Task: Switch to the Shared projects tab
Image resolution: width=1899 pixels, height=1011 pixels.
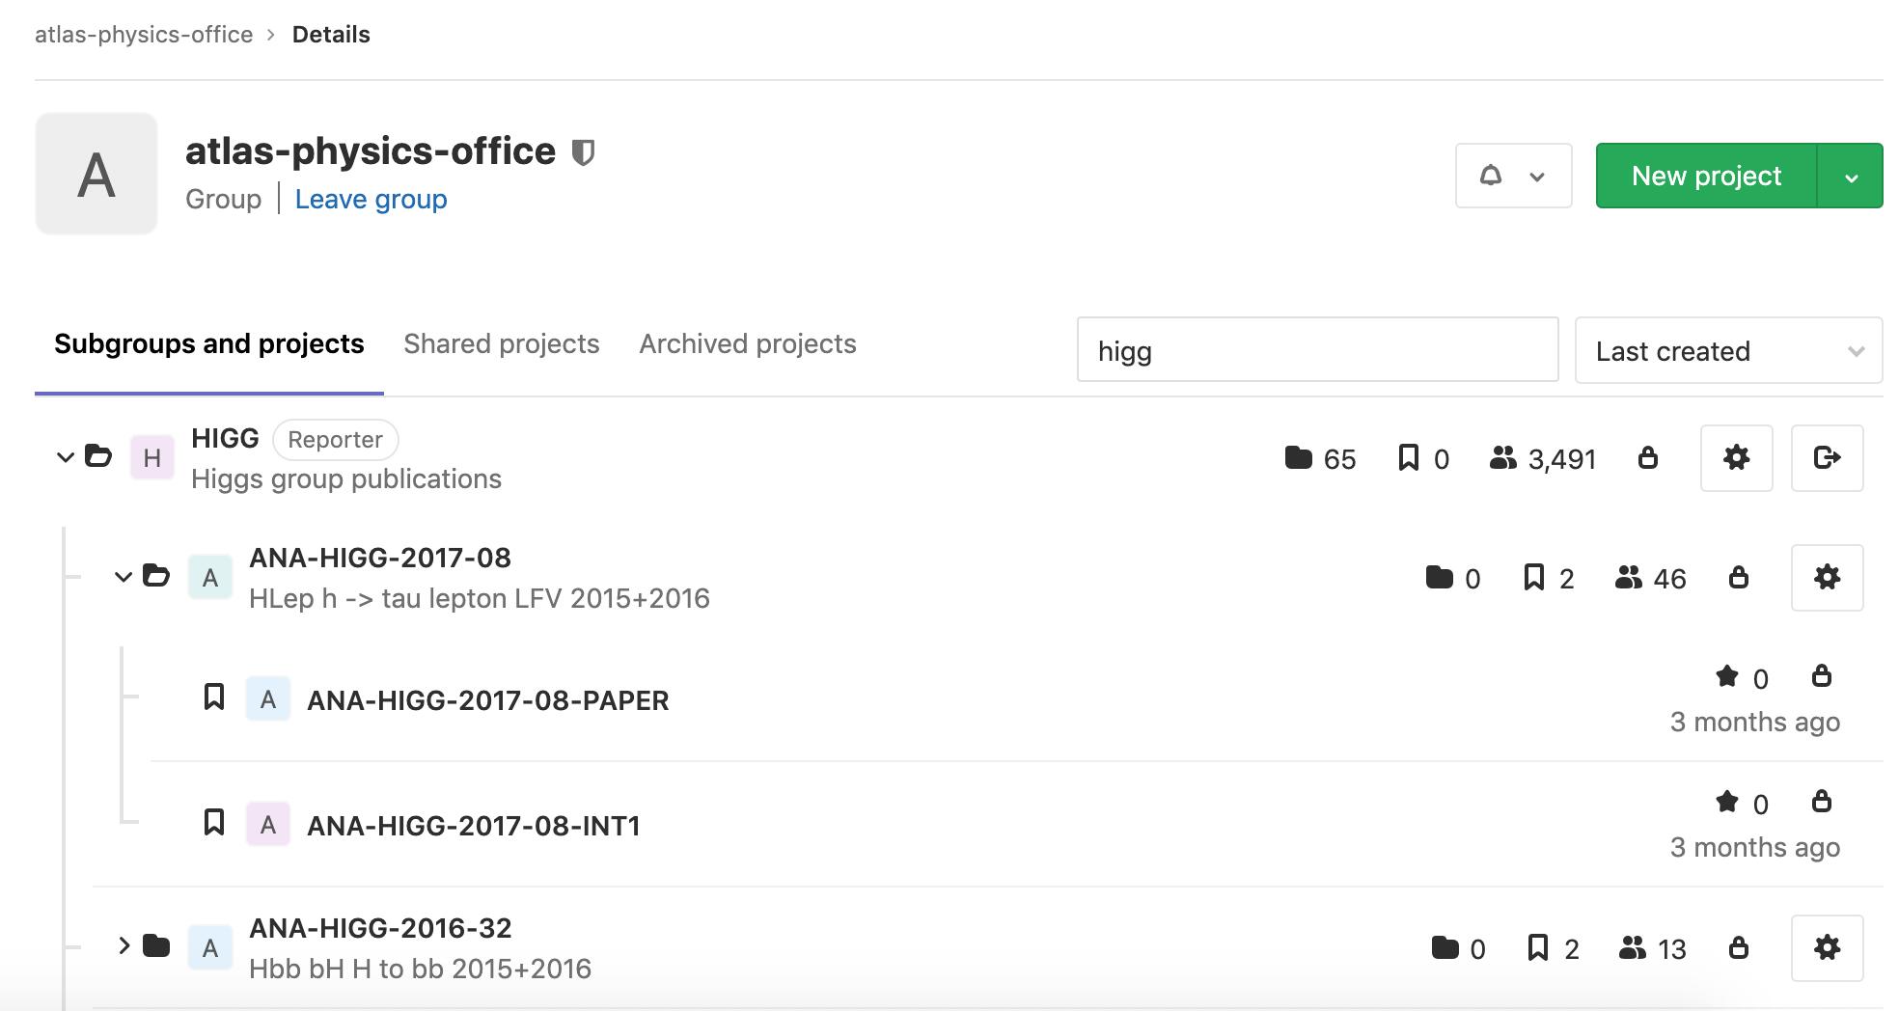Action: (x=502, y=344)
